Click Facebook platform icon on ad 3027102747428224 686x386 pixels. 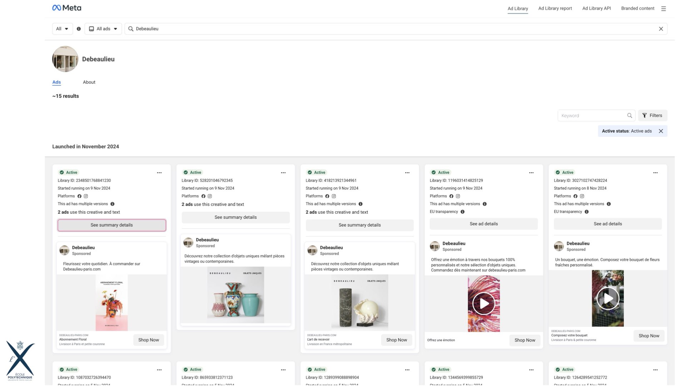click(575, 196)
